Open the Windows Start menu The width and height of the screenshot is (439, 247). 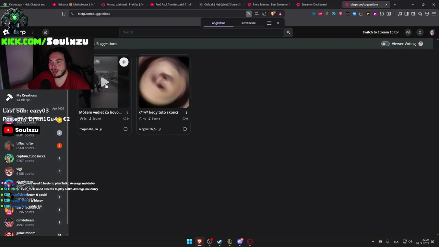189,242
